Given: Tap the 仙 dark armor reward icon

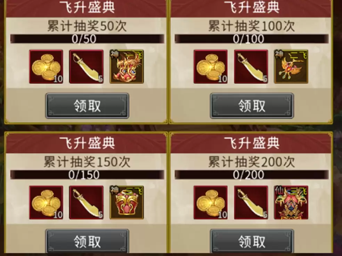Looking at the screenshot, I should point(291,203).
